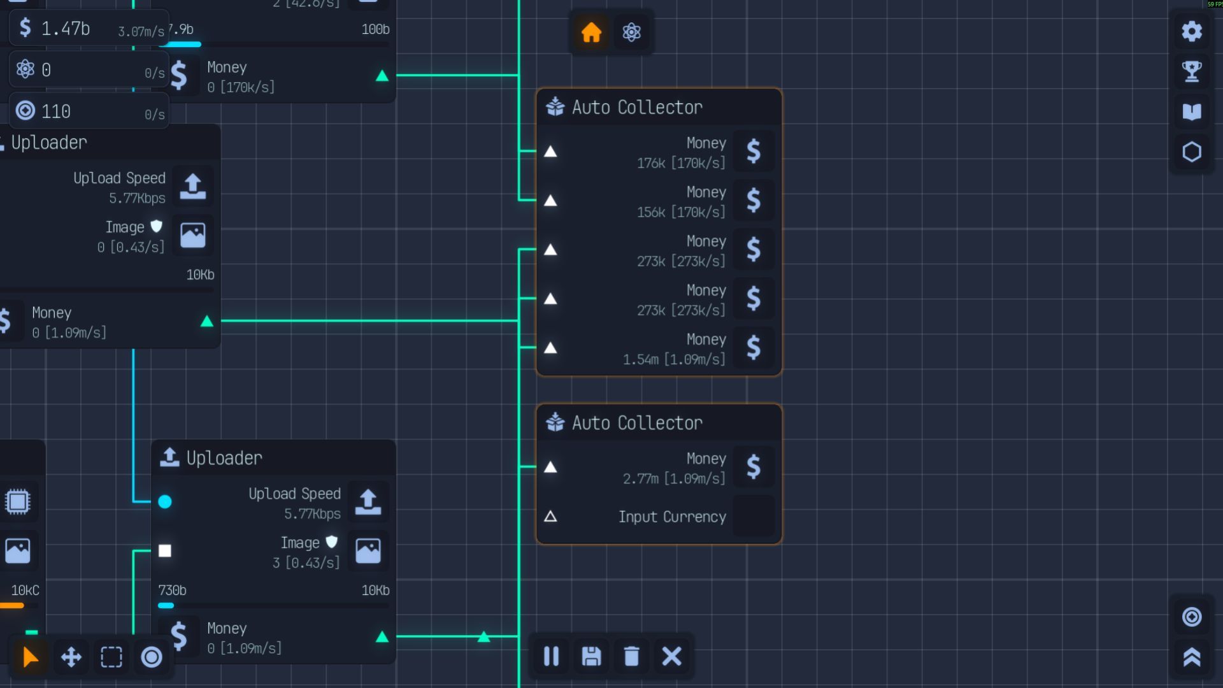
Task: Click the 1.54m Money dollar icon
Action: click(x=754, y=348)
